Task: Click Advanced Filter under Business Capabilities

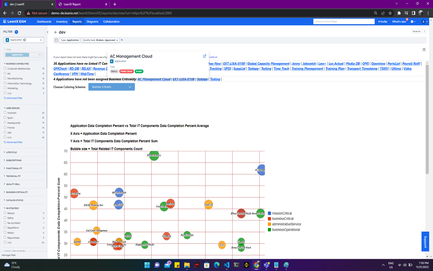Action: point(13,98)
